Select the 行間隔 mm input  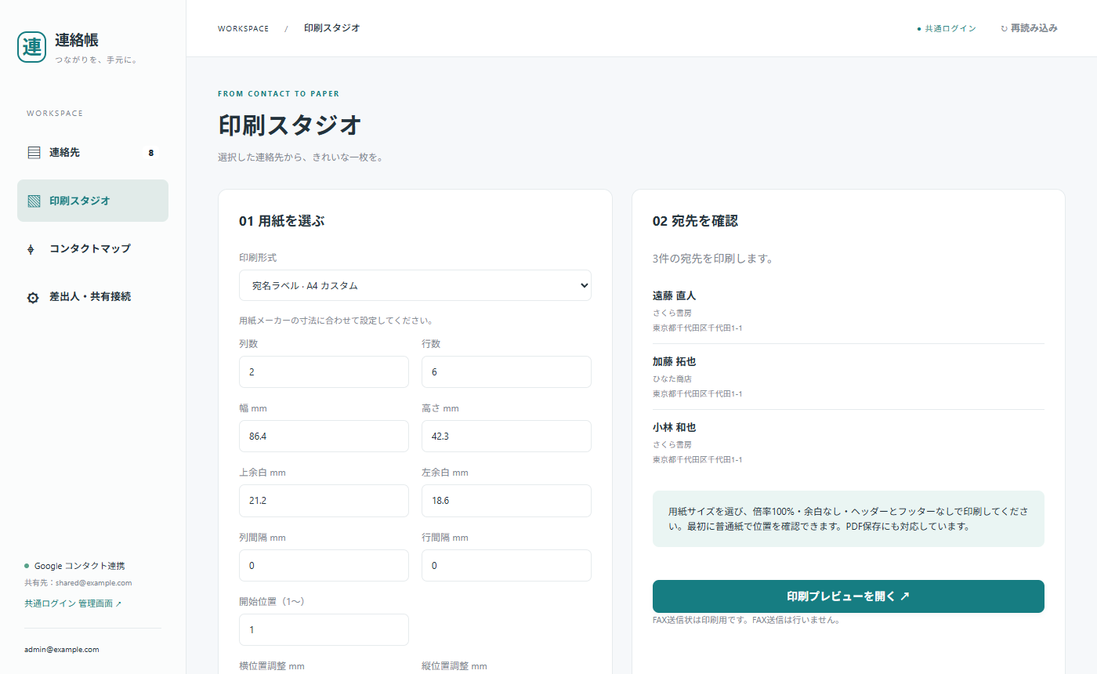pos(506,565)
